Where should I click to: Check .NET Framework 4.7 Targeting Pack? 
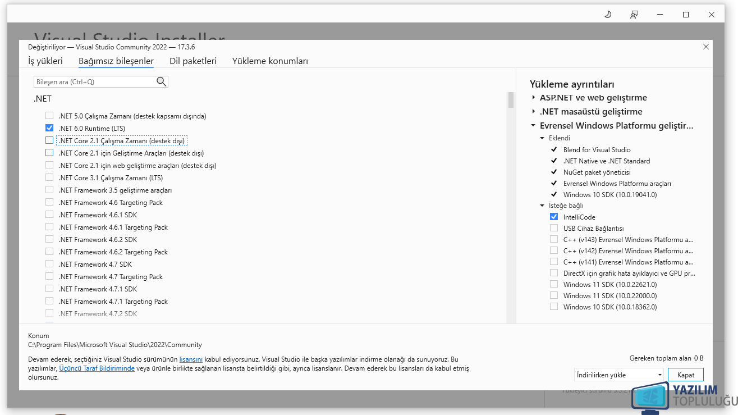pyautogui.click(x=49, y=276)
